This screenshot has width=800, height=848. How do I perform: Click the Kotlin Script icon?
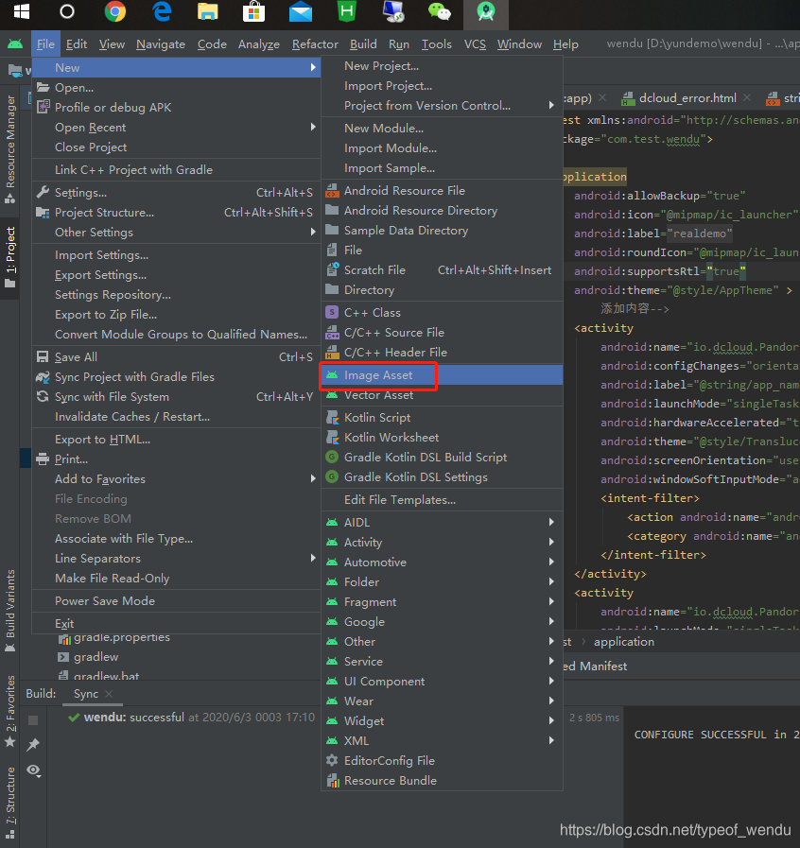pos(332,418)
